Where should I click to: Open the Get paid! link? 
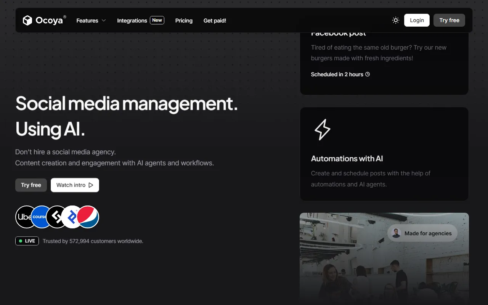click(x=215, y=21)
